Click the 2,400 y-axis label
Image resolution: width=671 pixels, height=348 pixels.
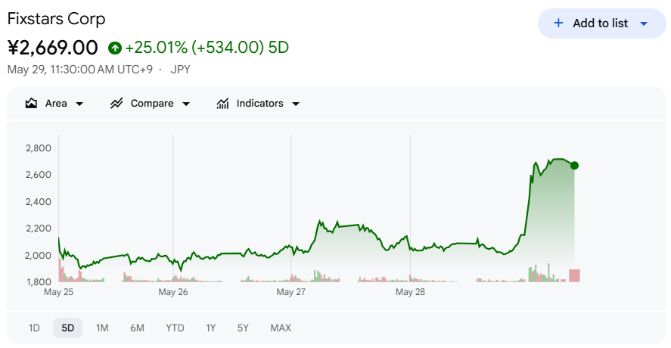click(x=39, y=201)
